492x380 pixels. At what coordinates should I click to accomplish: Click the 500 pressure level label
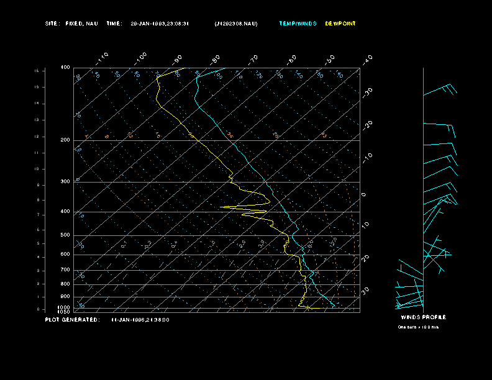click(x=65, y=235)
